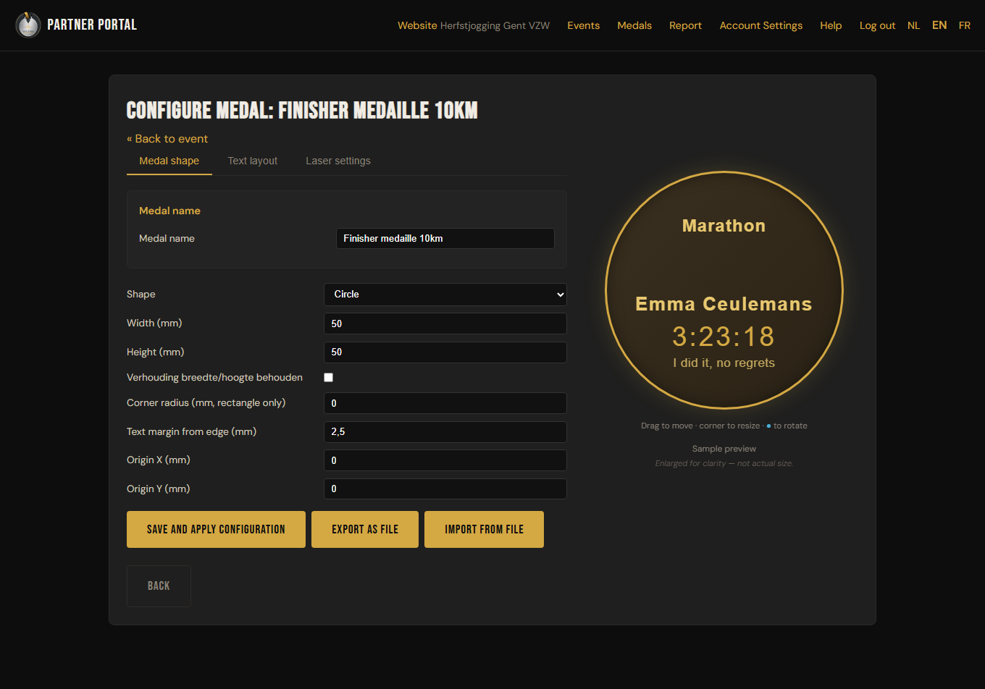Click the Origin X (mm) field
The width and height of the screenshot is (985, 689).
pos(445,460)
